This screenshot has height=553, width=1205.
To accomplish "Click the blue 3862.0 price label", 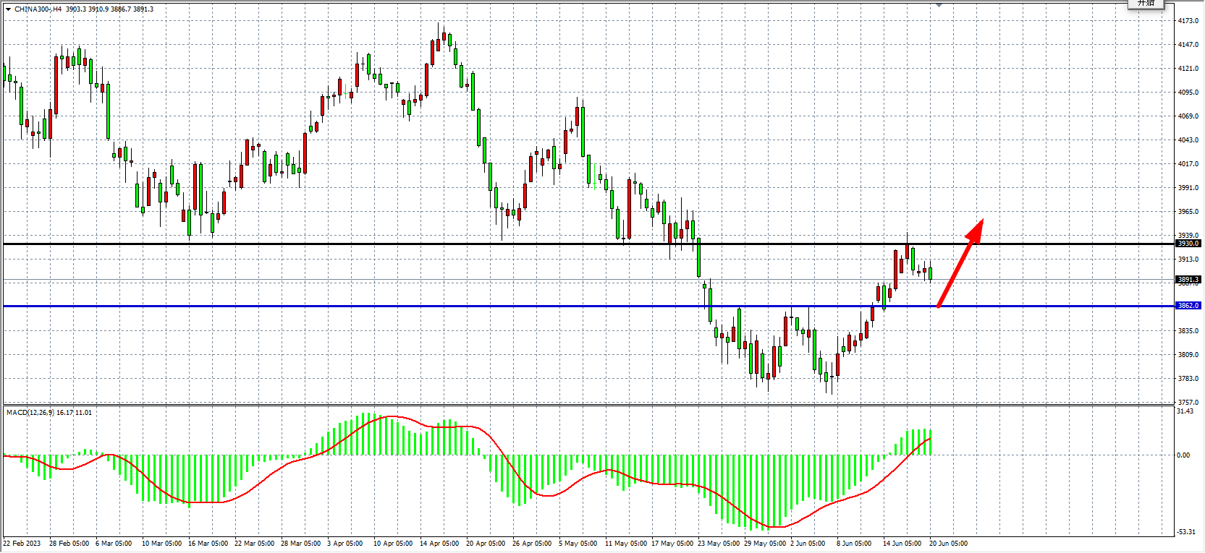I will pos(1188,306).
